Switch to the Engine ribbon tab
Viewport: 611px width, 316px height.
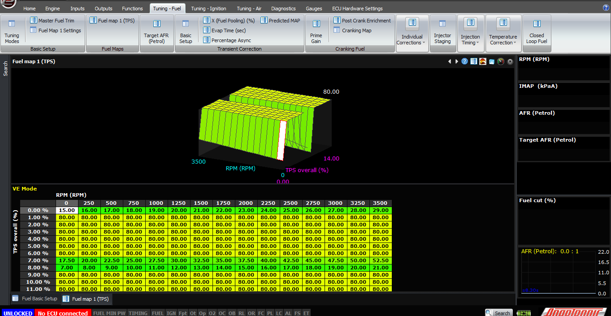[52, 9]
